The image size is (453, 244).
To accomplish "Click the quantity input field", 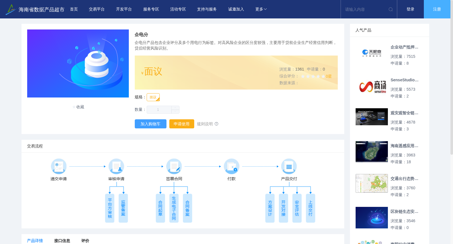I will (159, 110).
